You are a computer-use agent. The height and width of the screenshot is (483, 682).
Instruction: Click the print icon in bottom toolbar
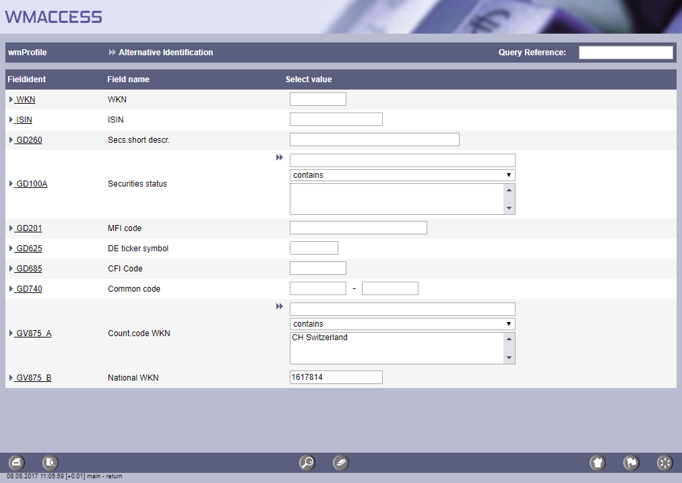(17, 463)
